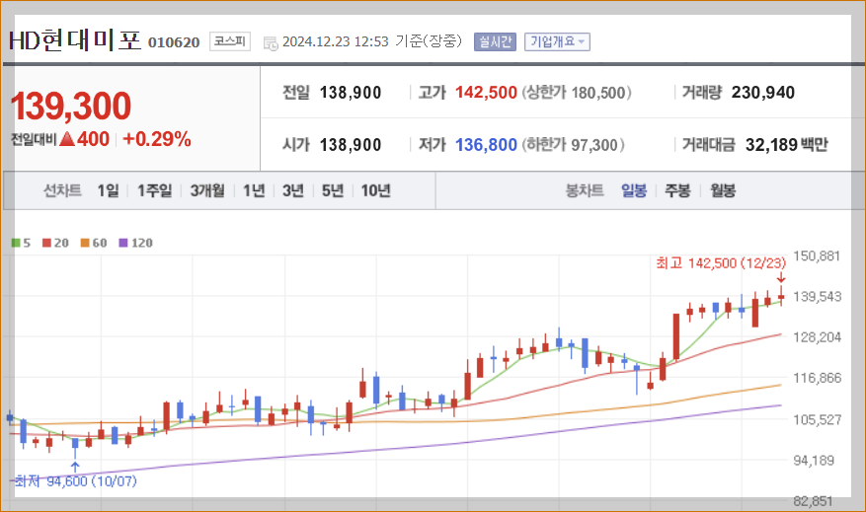Viewport: 866px width, 512px height.
Task: Click the stock name HD현대미포
Action: [75, 40]
